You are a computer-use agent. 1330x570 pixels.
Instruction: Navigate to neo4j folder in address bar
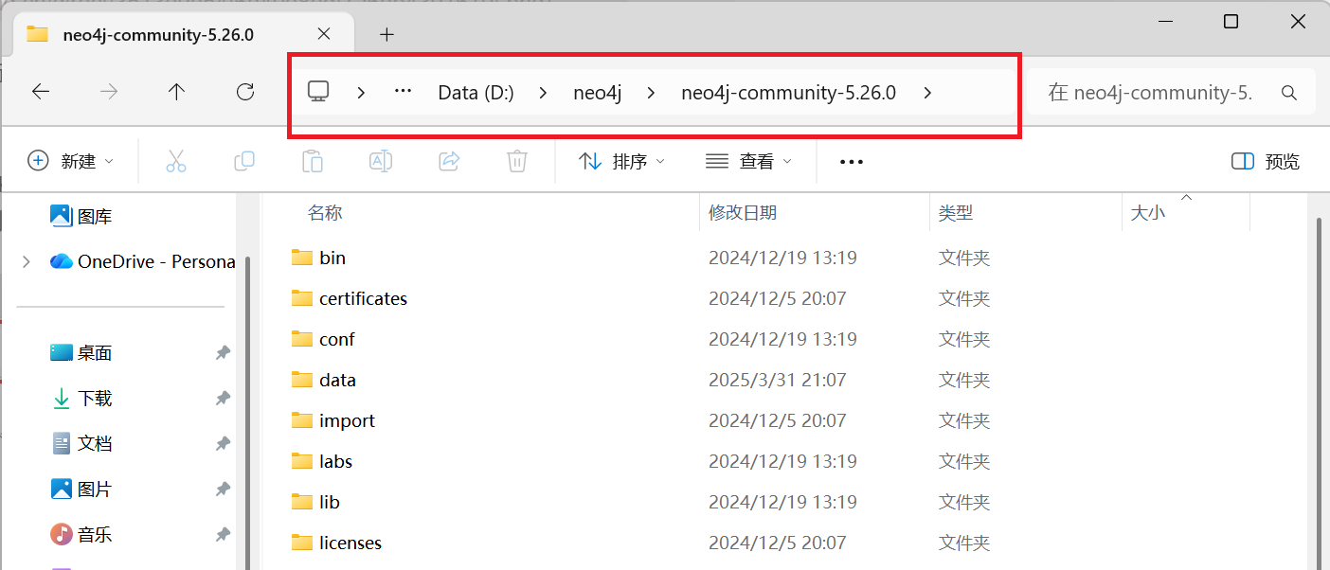pos(598,93)
